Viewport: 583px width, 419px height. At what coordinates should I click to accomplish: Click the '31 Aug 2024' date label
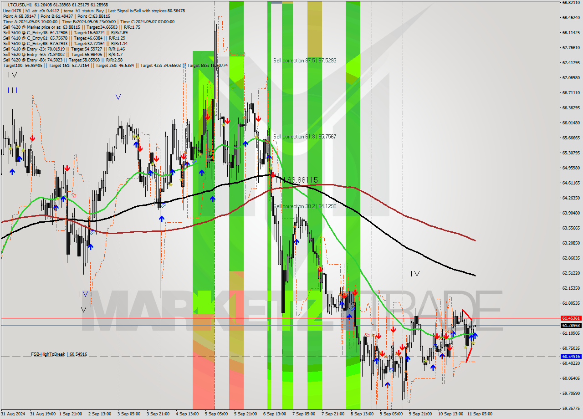[13, 414]
